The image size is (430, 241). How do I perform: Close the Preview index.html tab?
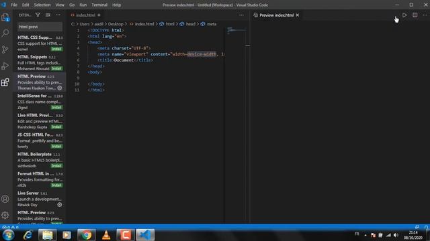coord(298,15)
